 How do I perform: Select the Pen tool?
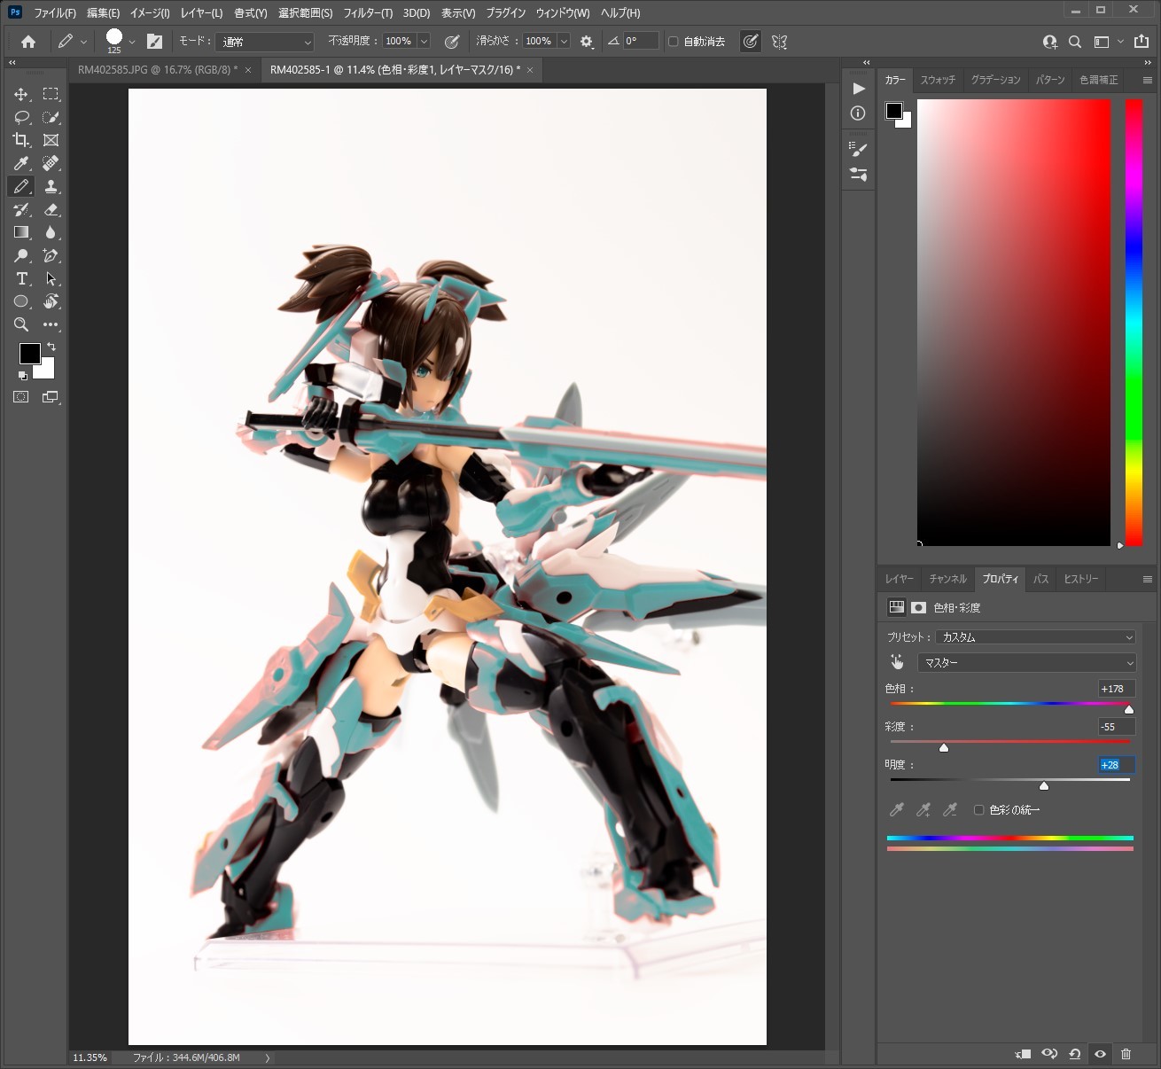point(51,255)
